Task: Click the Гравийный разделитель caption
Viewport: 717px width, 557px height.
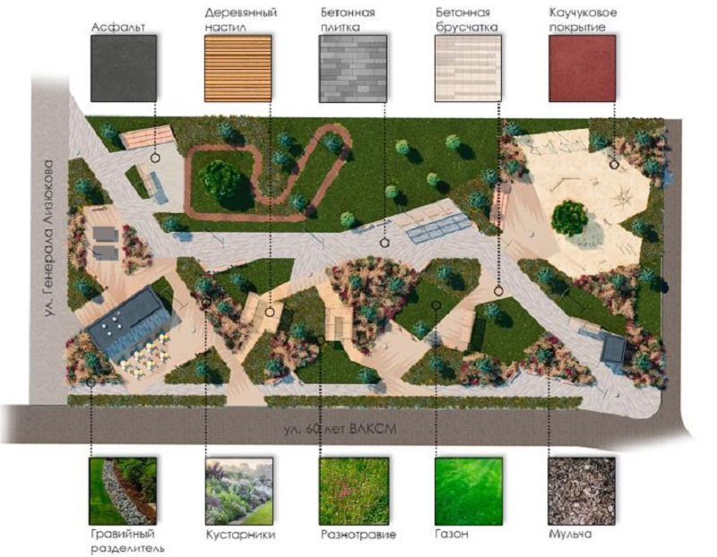Action: pos(127,541)
